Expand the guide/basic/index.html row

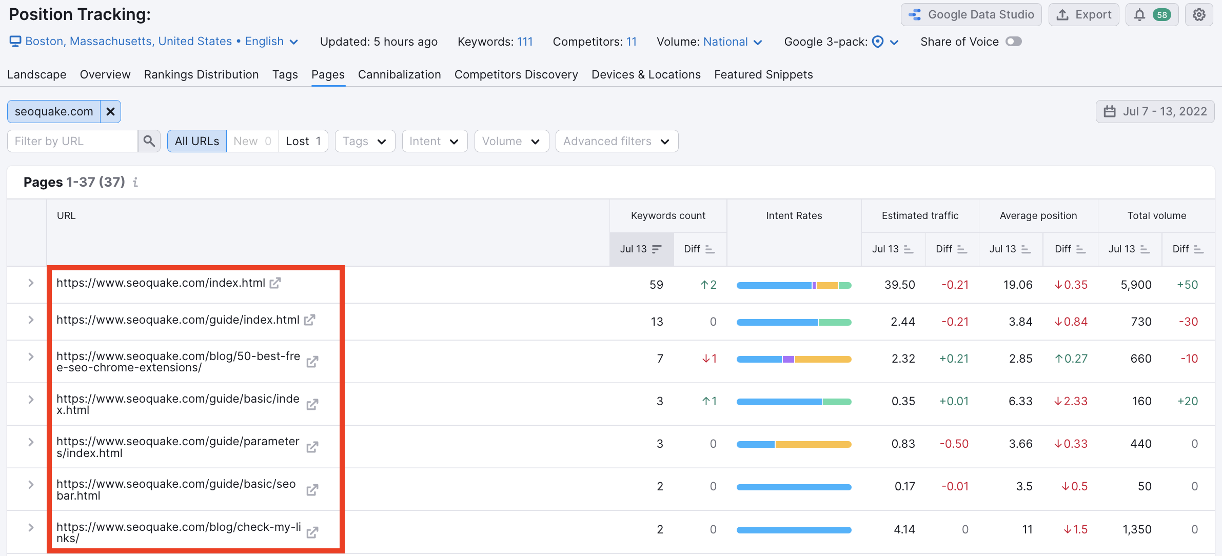click(x=31, y=400)
